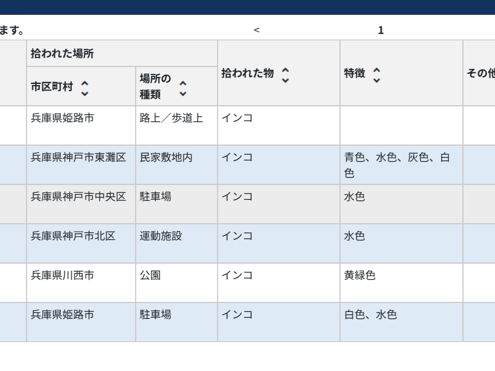Viewport: 495px width, 371px height.
Task: Click the 青色、水色、灰色、白色 feature cell
Action: [x=394, y=162]
